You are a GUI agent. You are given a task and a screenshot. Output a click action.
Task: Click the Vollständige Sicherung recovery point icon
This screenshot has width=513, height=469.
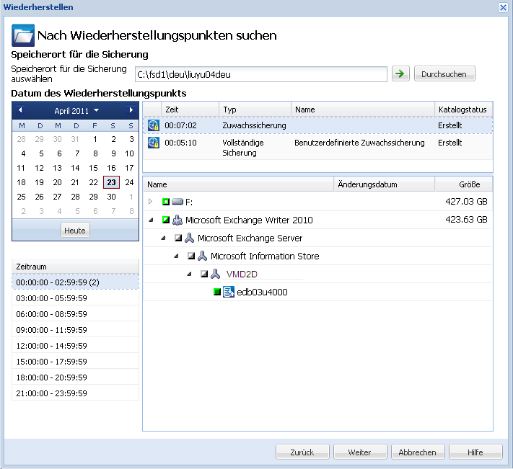[x=153, y=143]
